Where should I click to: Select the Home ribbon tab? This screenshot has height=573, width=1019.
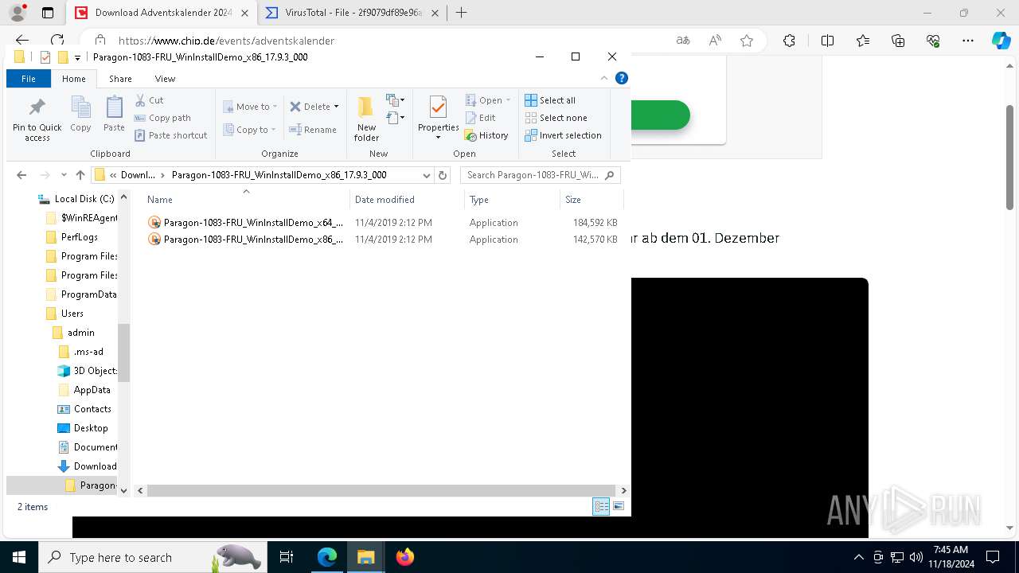[74, 79]
